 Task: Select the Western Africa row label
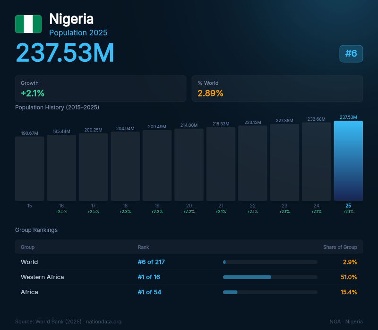(x=42, y=277)
